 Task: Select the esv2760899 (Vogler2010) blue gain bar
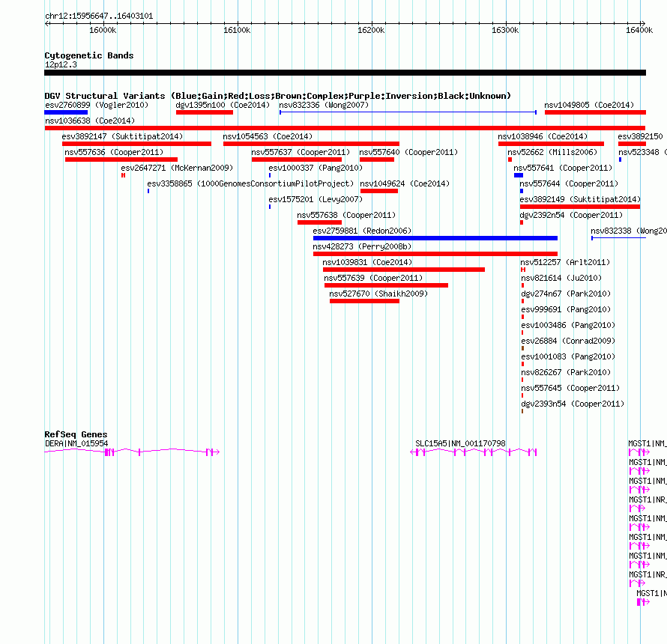(66, 112)
